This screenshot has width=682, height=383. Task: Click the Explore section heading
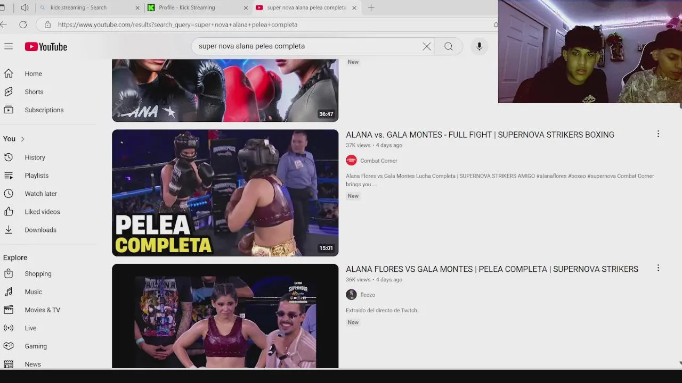pos(15,257)
